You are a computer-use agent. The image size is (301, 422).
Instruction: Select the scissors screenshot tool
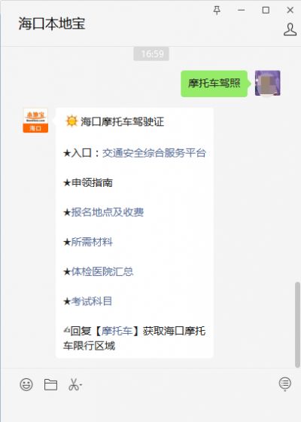point(75,384)
